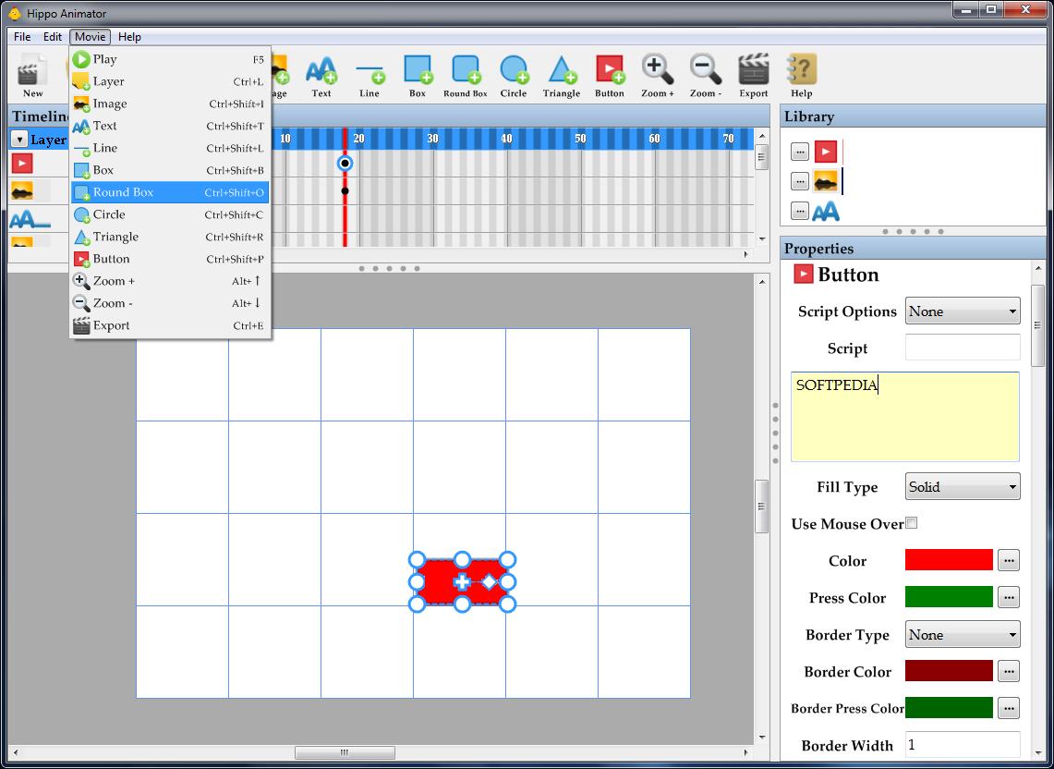Click the canvas horizontal scrollbar thumb
Screen dimensions: 1054x769
[345, 752]
